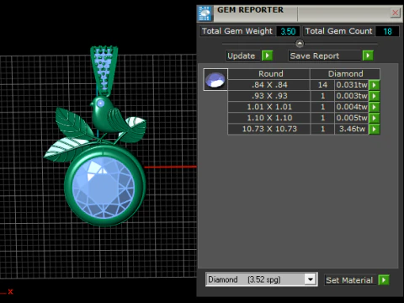
Task: Click the Save Report button label
Action: [x=324, y=56]
